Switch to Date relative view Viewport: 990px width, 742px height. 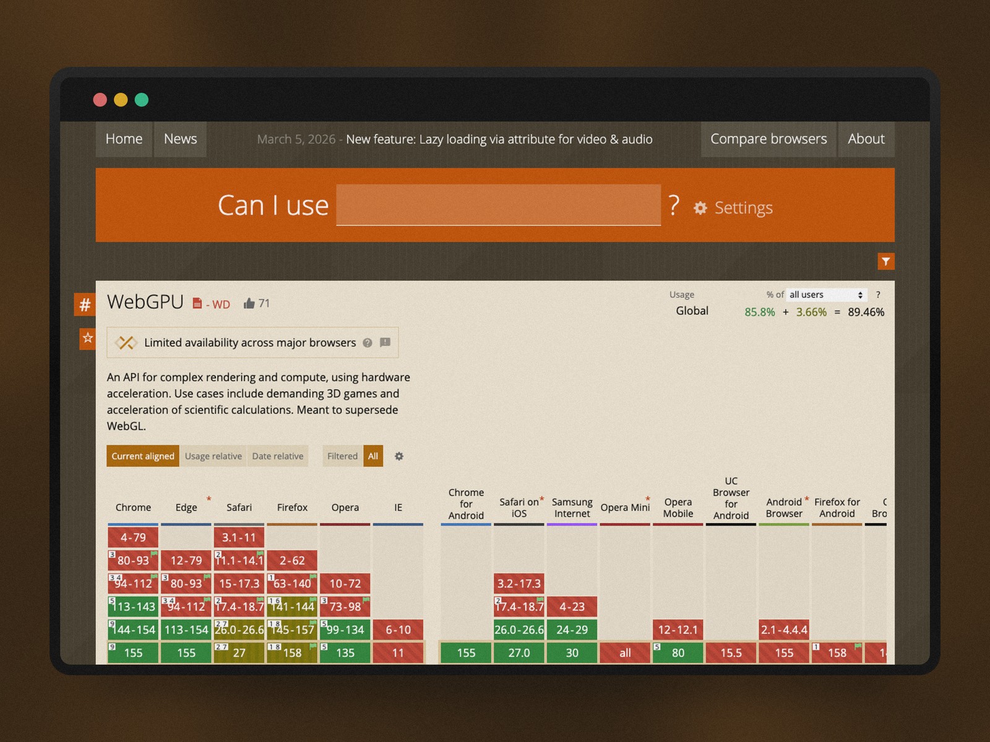278,456
